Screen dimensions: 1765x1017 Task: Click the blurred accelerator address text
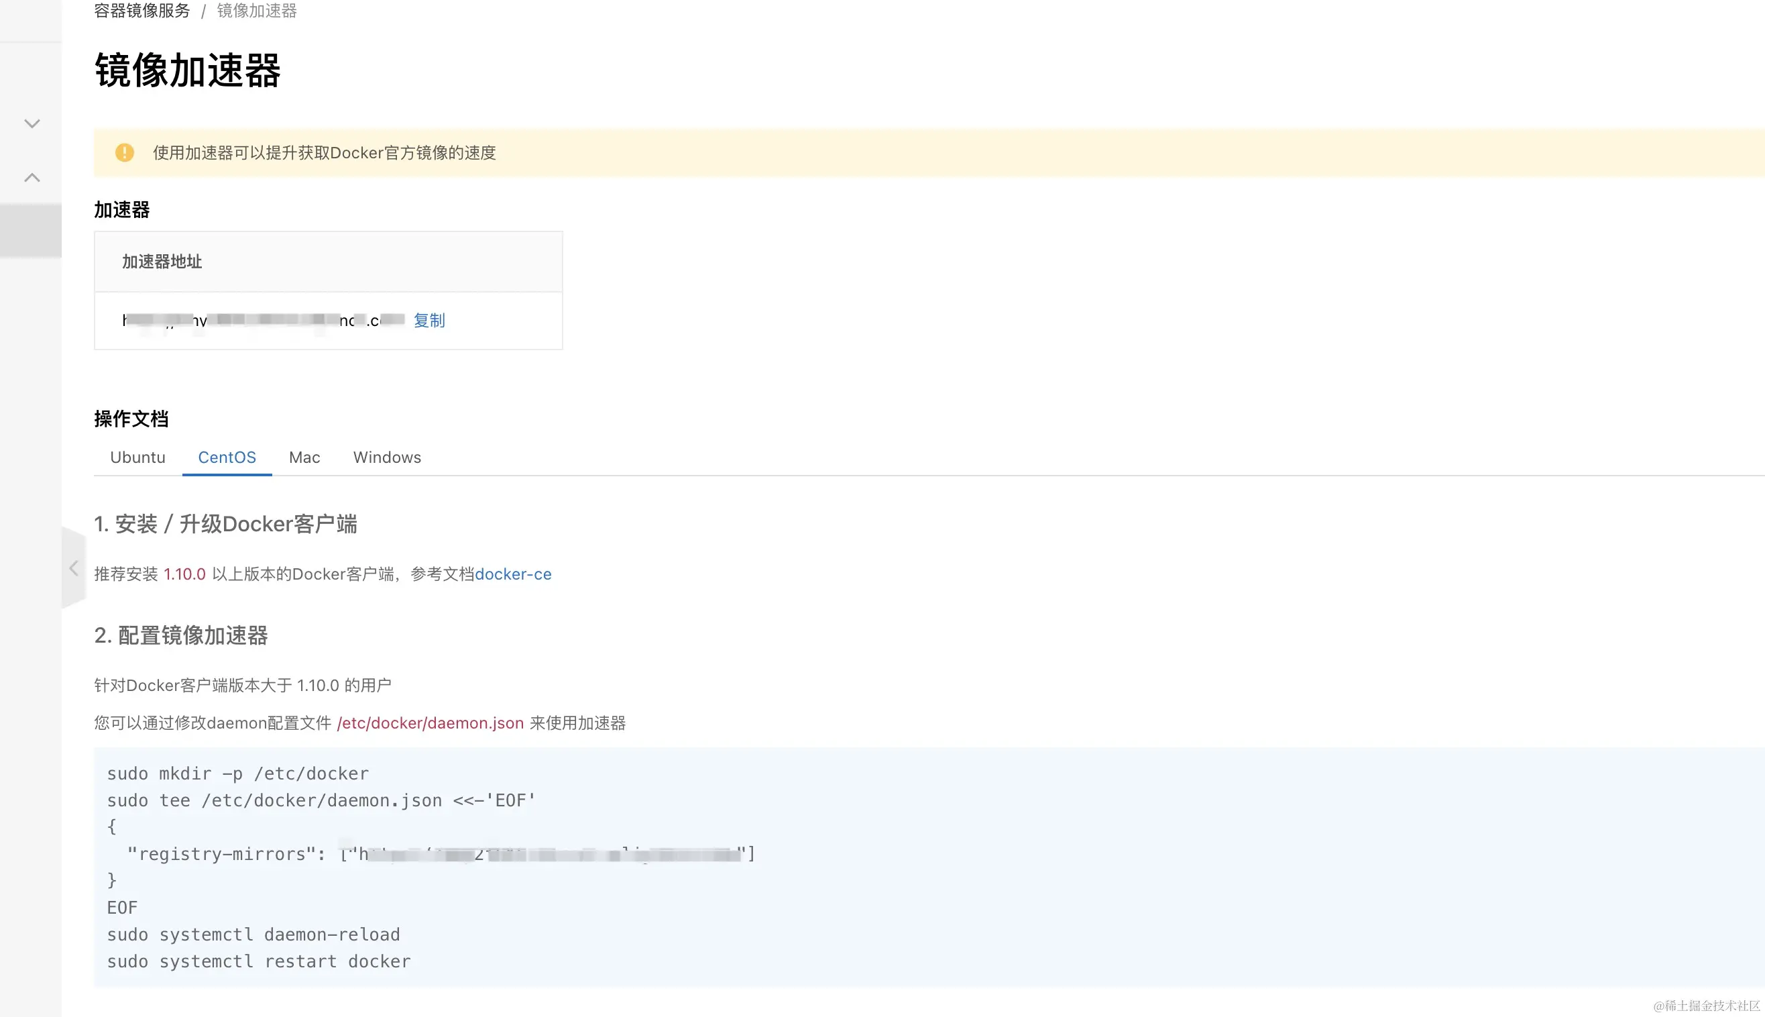(x=264, y=320)
